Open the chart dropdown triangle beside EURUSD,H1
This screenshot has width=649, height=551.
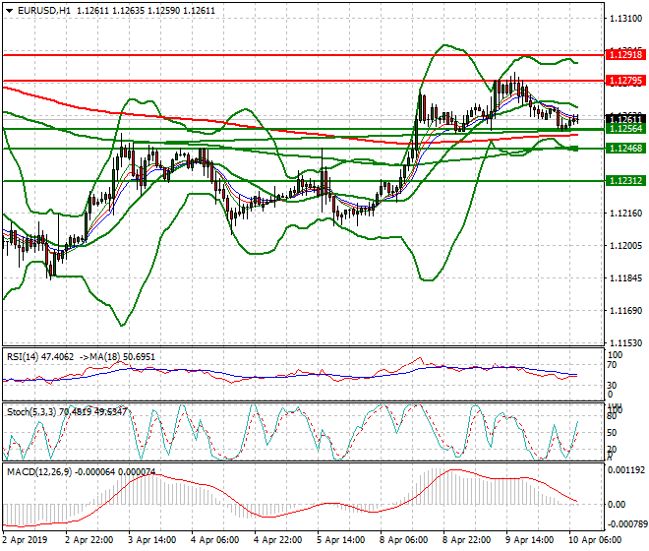(10, 11)
